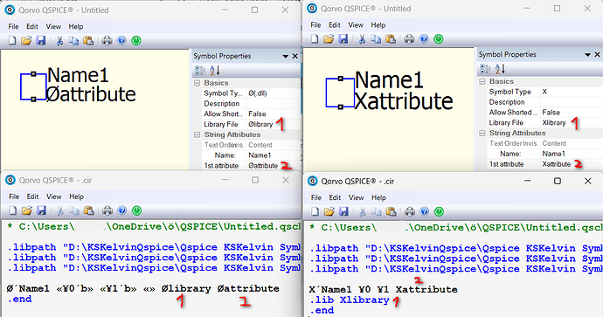This screenshot has height=317, width=603.
Task: Click blue symbol rectangle on left canvas
Action: pos(33,86)
